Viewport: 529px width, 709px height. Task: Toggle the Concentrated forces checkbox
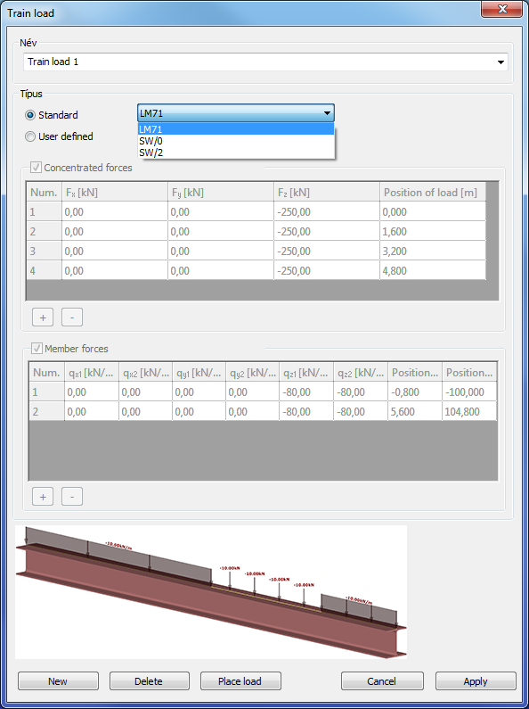click(37, 168)
